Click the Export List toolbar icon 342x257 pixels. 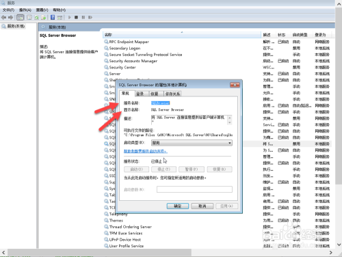[x=43, y=17]
